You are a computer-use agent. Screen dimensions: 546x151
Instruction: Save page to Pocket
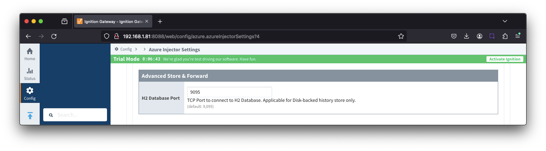(x=454, y=36)
